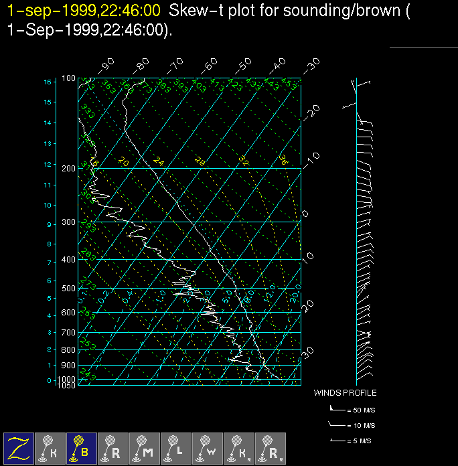Click the highlighted balloon B sounding icon
The width and height of the screenshot is (458, 466).
click(x=82, y=448)
